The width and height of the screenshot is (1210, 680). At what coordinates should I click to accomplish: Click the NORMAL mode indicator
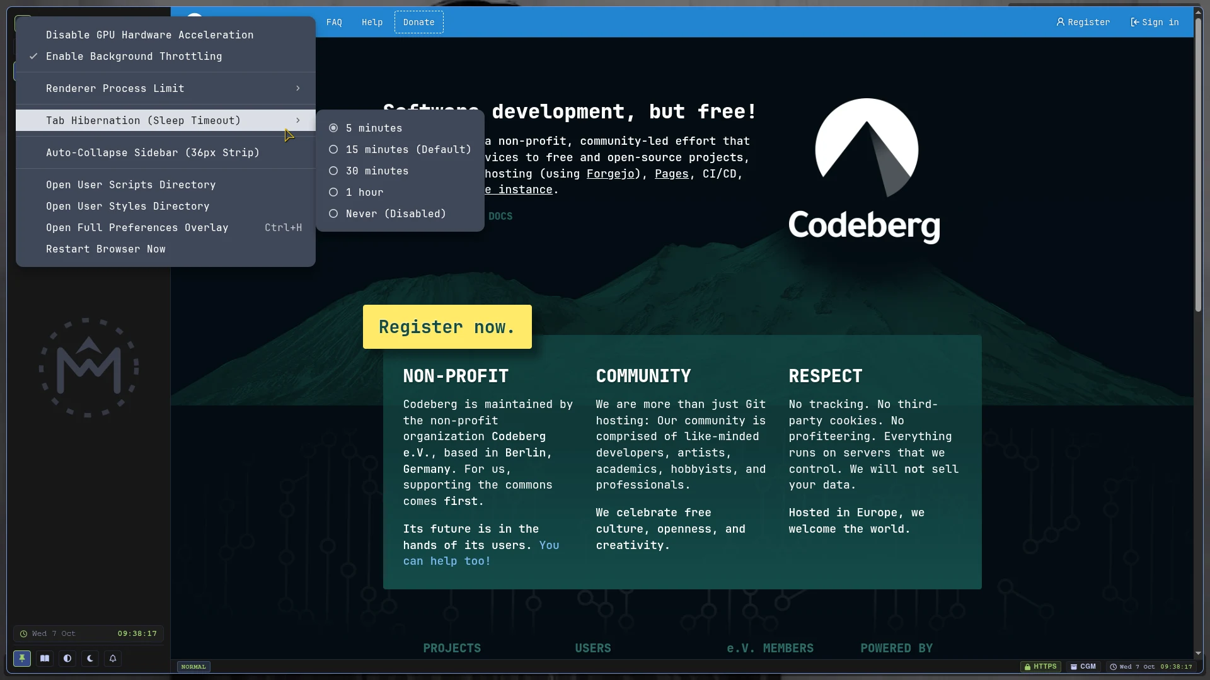coord(193,667)
